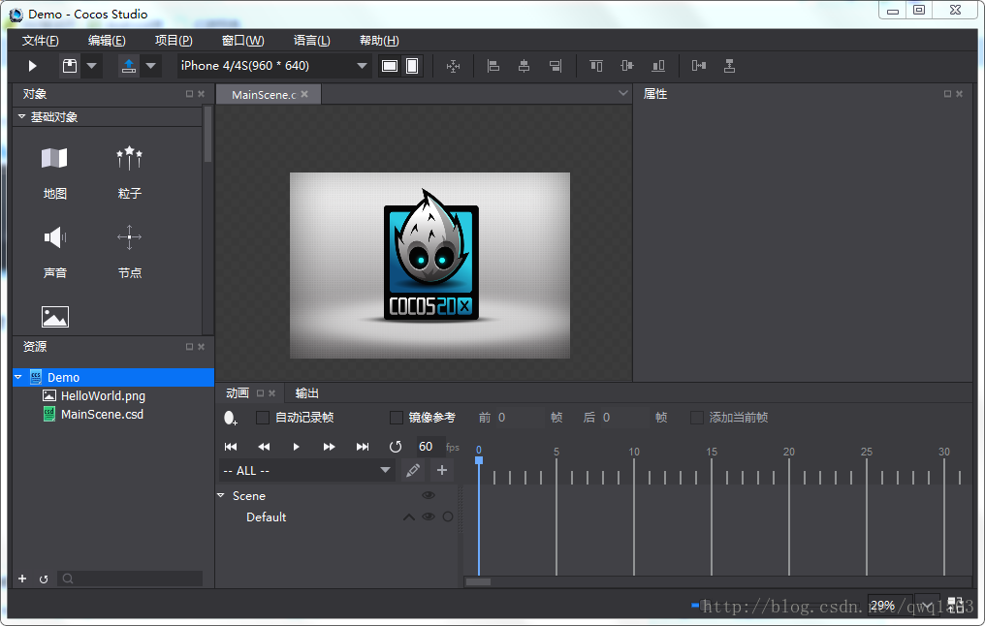Open the 编辑(E) menu
Screen dimensions: 985x626
(107, 41)
